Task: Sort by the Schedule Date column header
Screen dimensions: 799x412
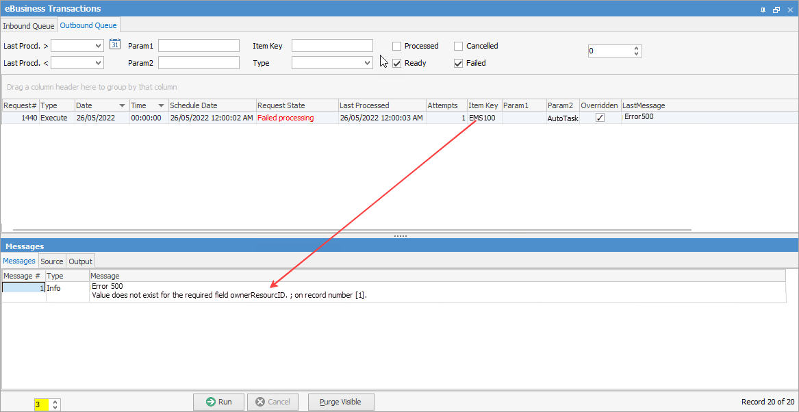Action: point(212,105)
